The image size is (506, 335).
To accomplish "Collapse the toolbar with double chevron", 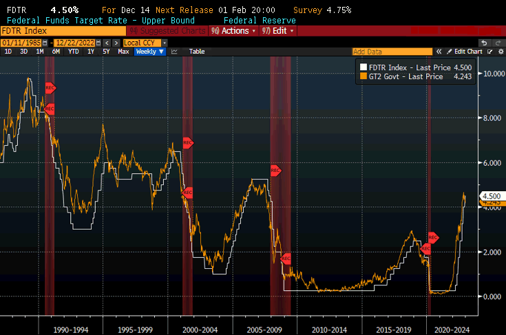I will click(x=439, y=52).
